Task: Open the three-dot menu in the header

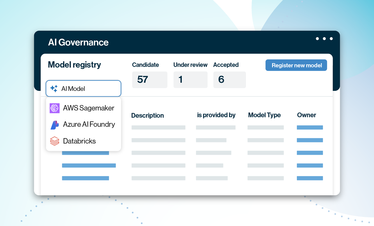Action: point(324,39)
